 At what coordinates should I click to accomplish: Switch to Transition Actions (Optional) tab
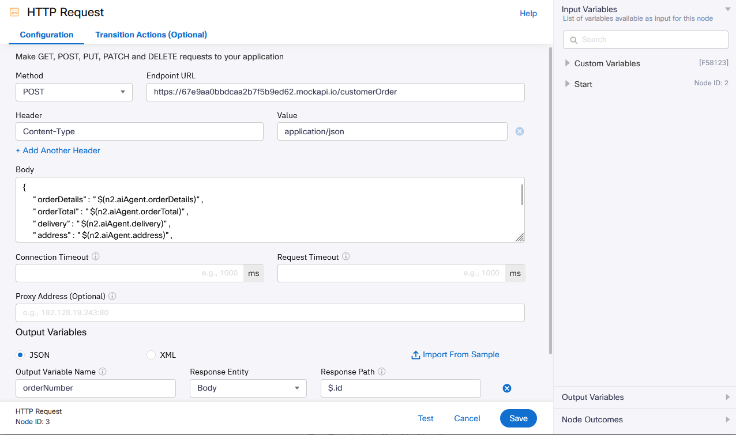point(151,35)
